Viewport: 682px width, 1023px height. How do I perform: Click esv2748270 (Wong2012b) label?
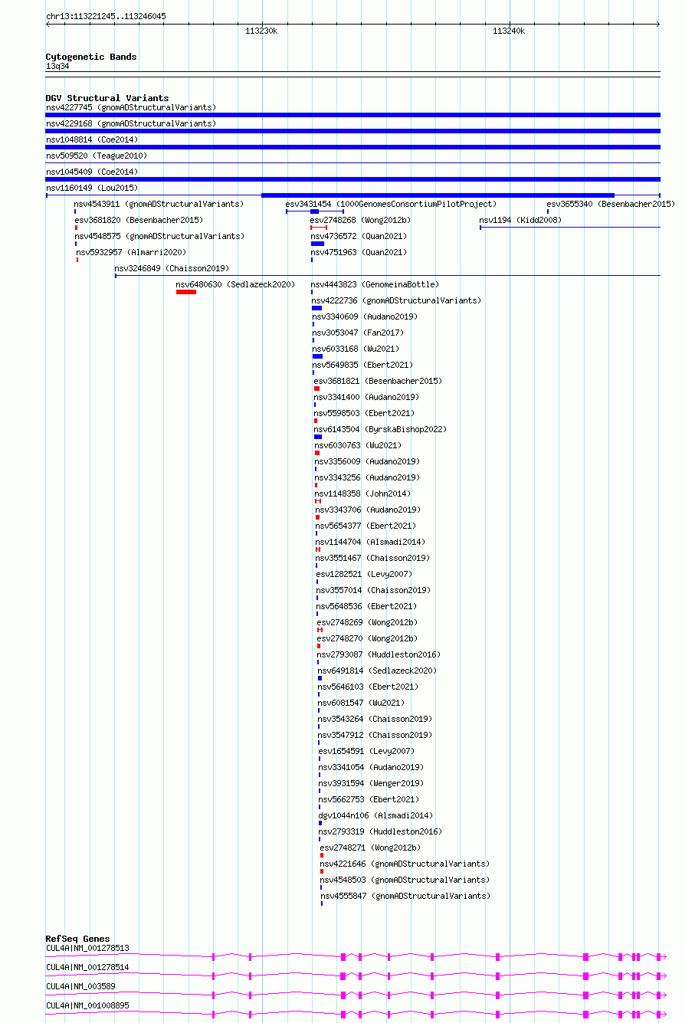368,638
